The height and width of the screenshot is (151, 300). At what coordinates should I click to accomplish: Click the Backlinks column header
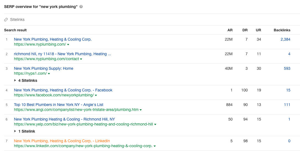coord(282,30)
